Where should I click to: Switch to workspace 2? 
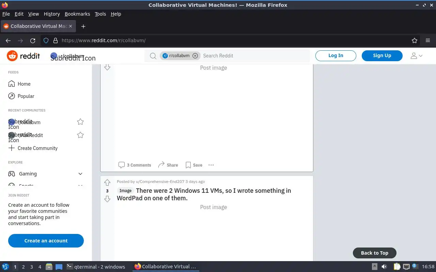pos(23,267)
